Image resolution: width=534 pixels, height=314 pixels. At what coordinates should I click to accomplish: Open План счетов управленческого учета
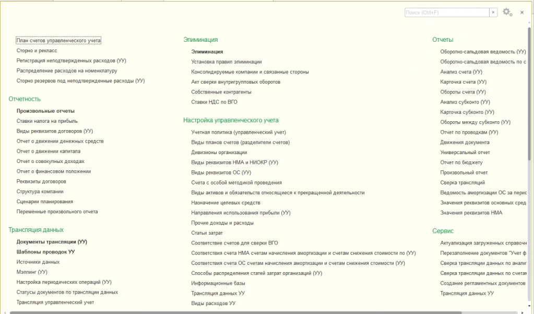click(x=58, y=41)
